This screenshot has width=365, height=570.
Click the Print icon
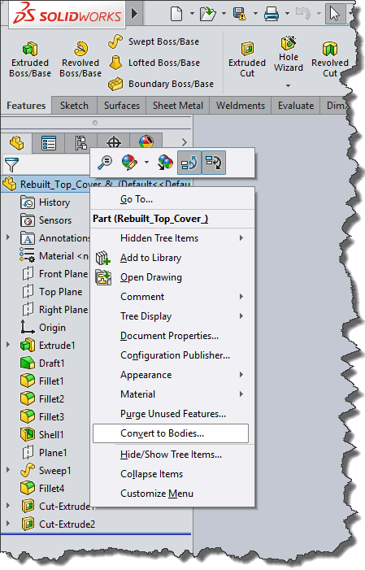(x=272, y=14)
